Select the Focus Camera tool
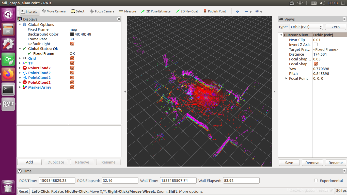This screenshot has width=347, height=195. coord(102,11)
